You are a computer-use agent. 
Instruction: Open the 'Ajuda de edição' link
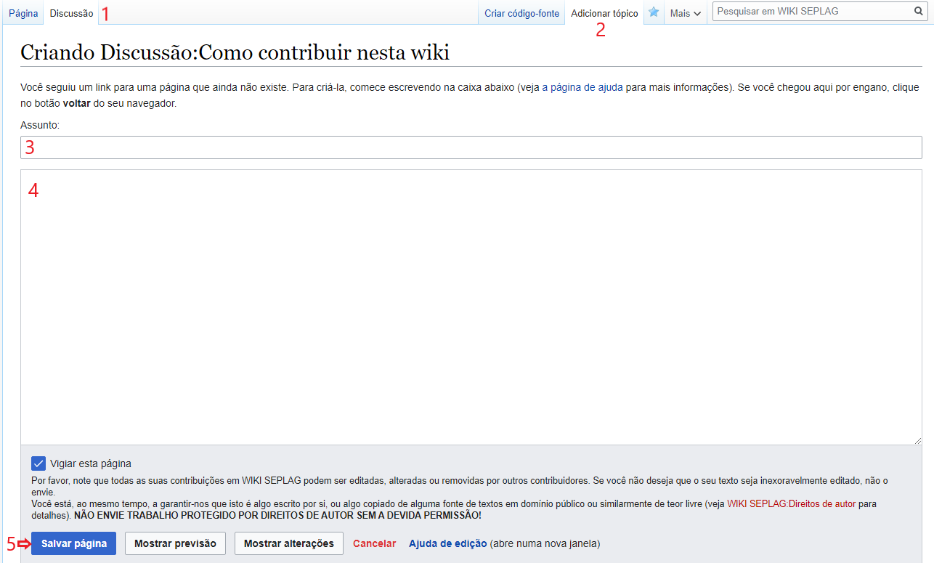[447, 543]
